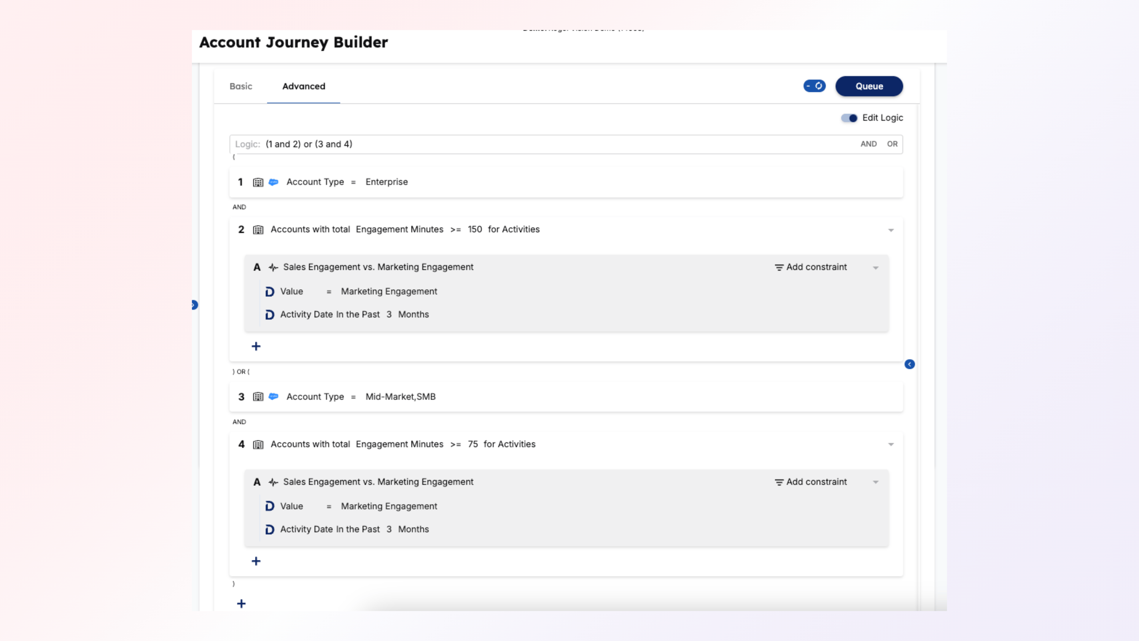Click the account building icon in rule 2
Screen dimensions: 1139x641
tap(258, 230)
